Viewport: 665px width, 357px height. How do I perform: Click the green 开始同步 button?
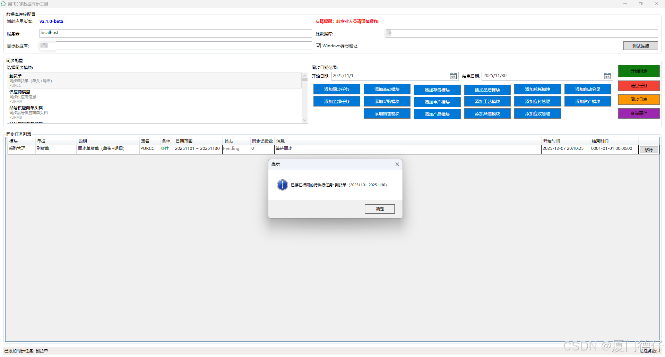pyautogui.click(x=639, y=71)
